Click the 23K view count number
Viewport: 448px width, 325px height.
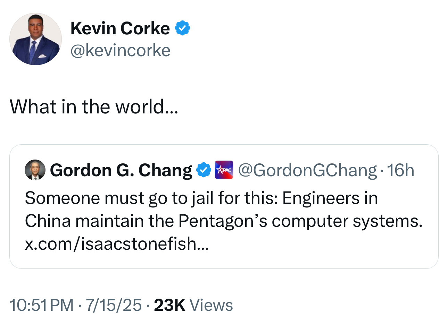point(169,305)
